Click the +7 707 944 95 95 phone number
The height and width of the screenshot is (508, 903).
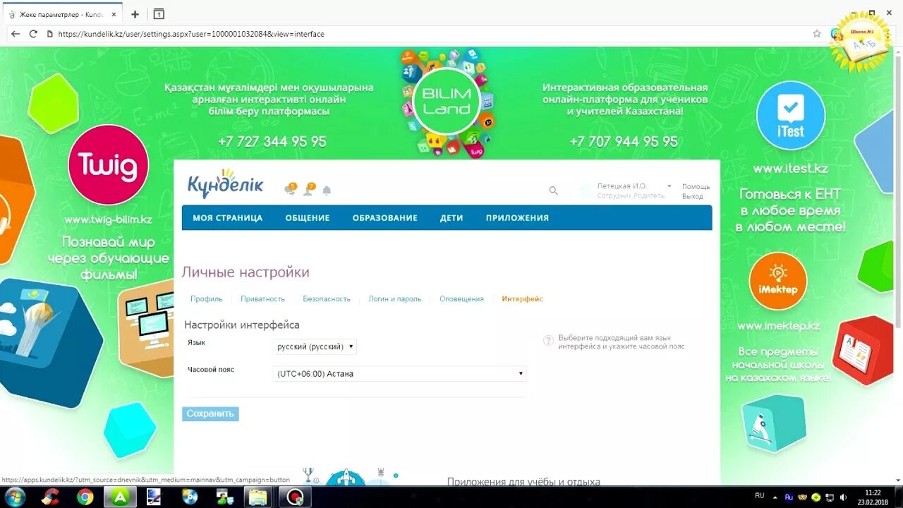click(624, 142)
